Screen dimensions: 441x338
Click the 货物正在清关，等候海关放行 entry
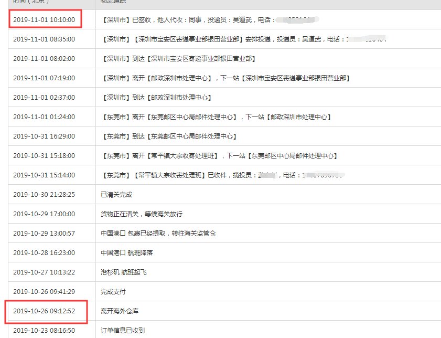click(x=142, y=214)
